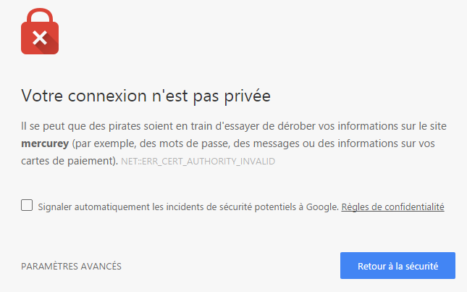Click the word pirates in the warning paragraph

pyautogui.click(x=125, y=126)
